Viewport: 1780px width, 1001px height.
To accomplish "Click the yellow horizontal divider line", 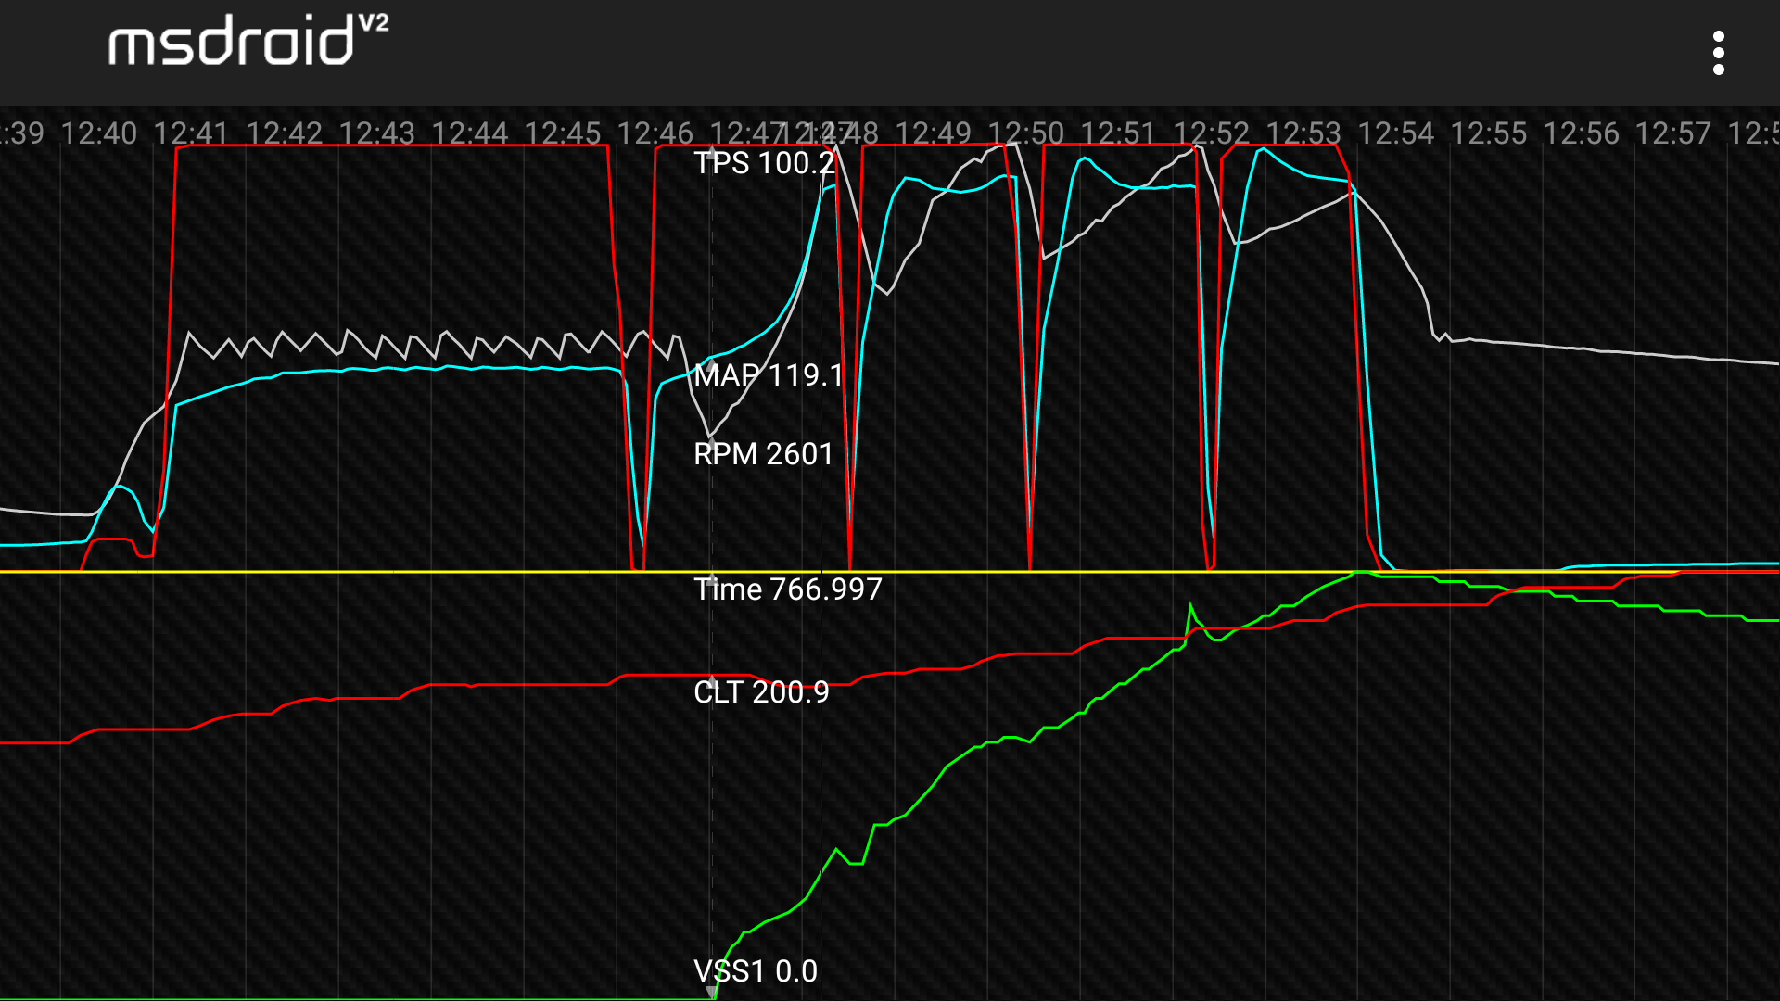I will tap(371, 572).
